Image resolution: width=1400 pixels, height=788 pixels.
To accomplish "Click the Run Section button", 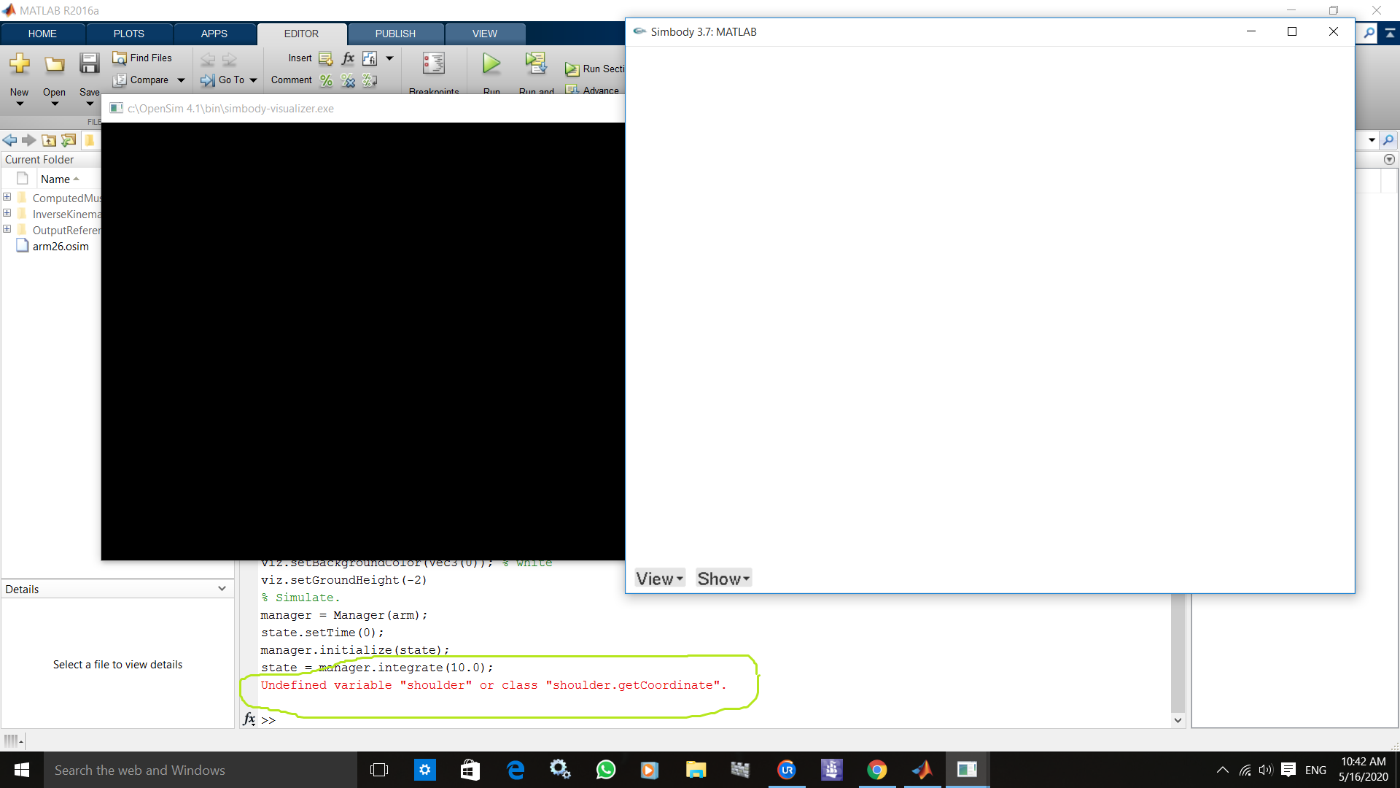I will pos(595,69).
